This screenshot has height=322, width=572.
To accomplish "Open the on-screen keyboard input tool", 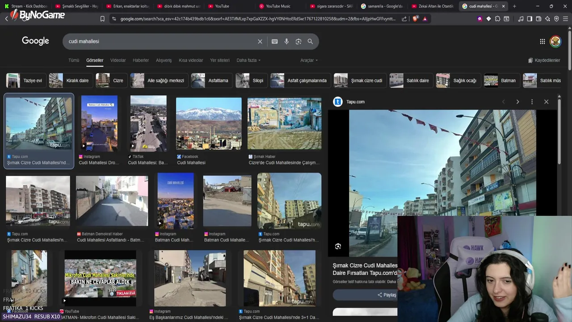I will (275, 42).
